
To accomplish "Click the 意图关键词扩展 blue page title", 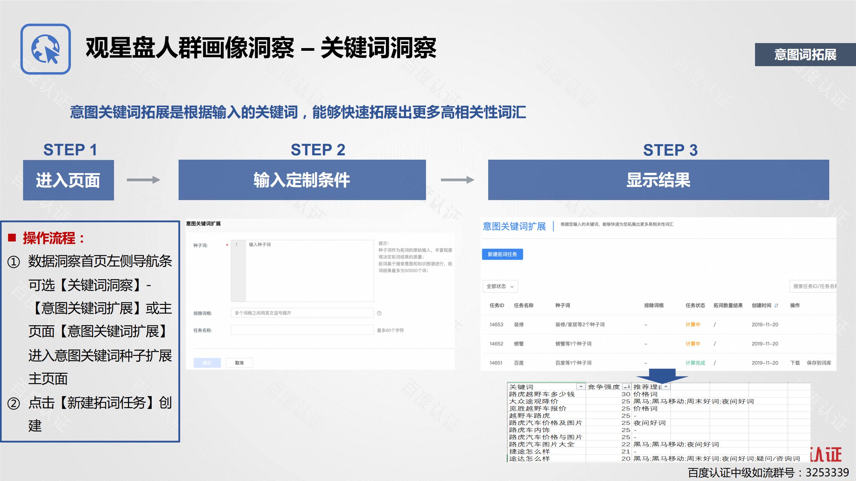I will (514, 226).
